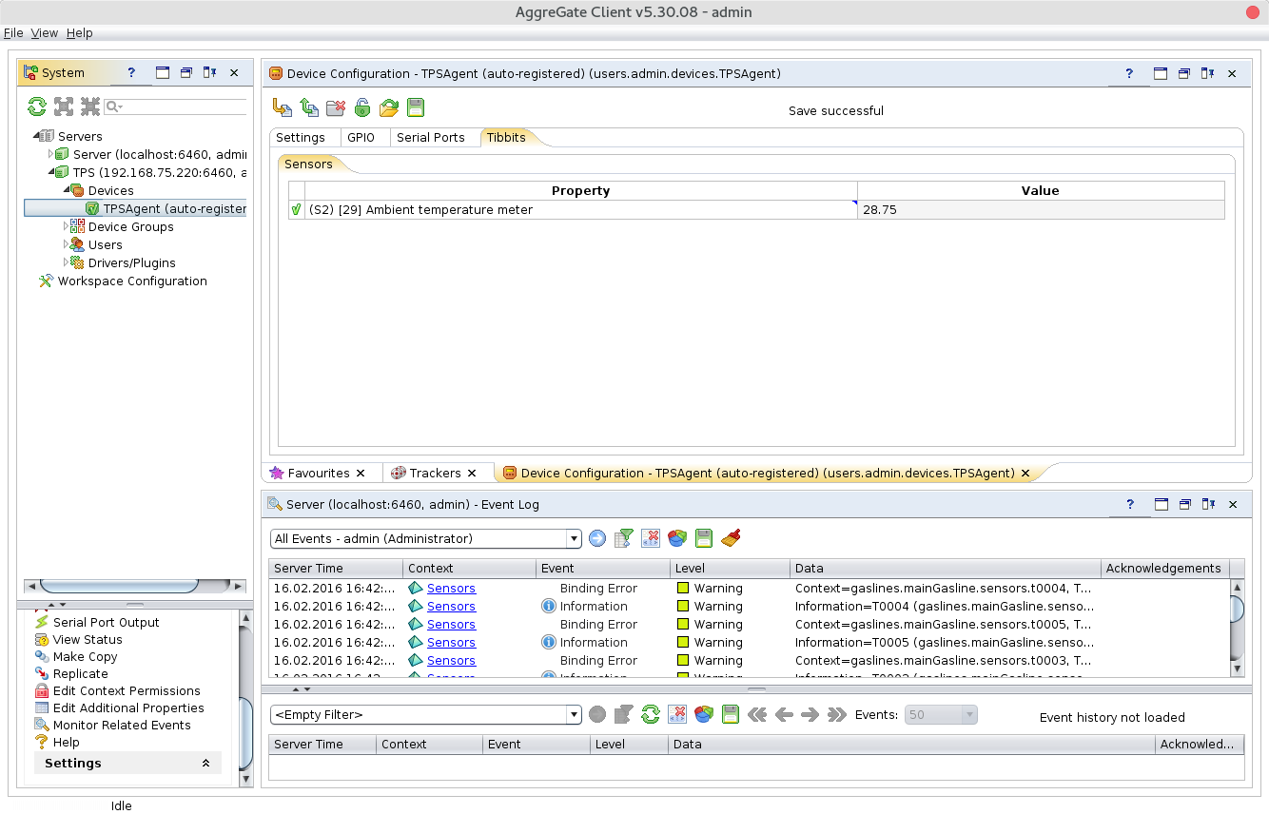Select the Favourites tab
The width and height of the screenshot is (1269, 814).
[x=319, y=473]
